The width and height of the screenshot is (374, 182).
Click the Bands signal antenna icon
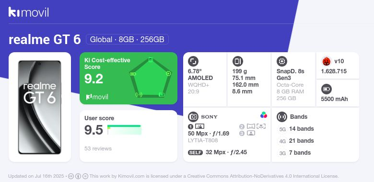(x=282, y=117)
